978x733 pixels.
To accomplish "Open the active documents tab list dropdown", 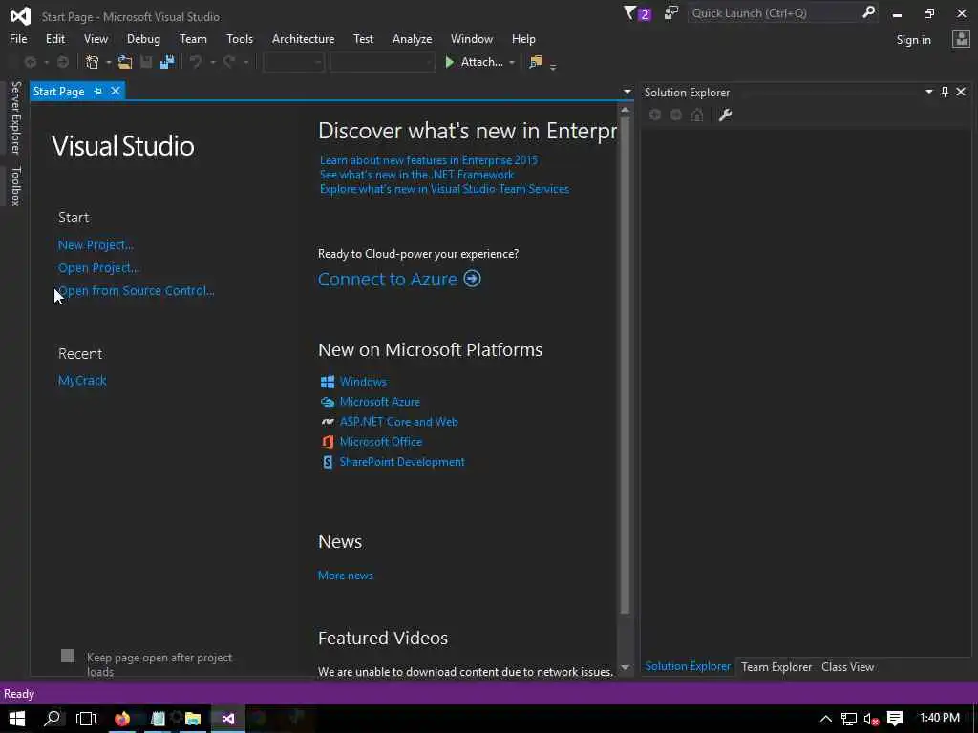I will pos(627,92).
